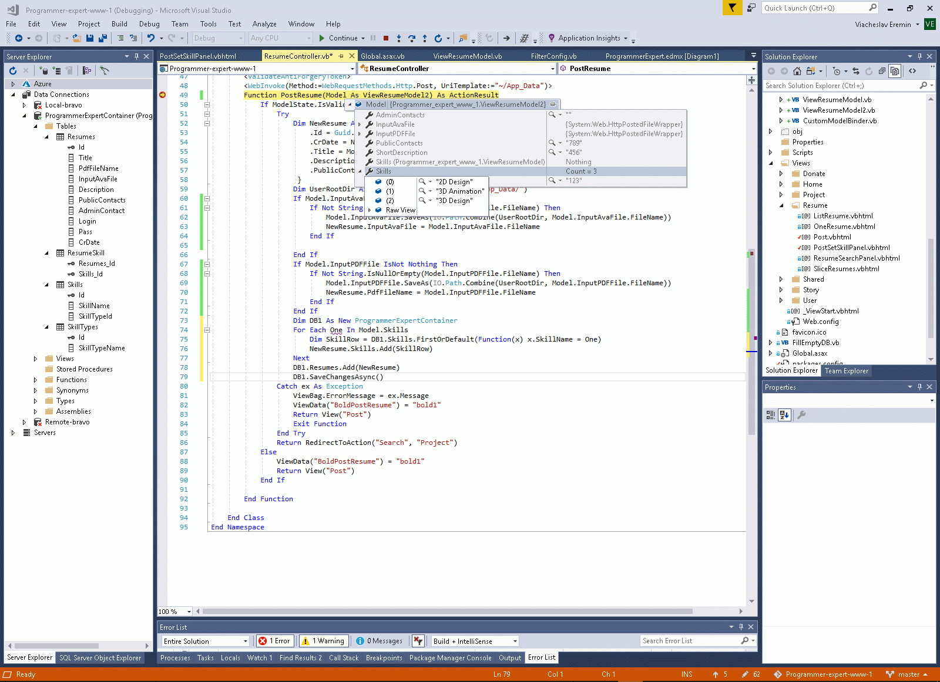The width and height of the screenshot is (940, 682).
Task: Click the Step Over debug icon
Action: pyautogui.click(x=412, y=38)
